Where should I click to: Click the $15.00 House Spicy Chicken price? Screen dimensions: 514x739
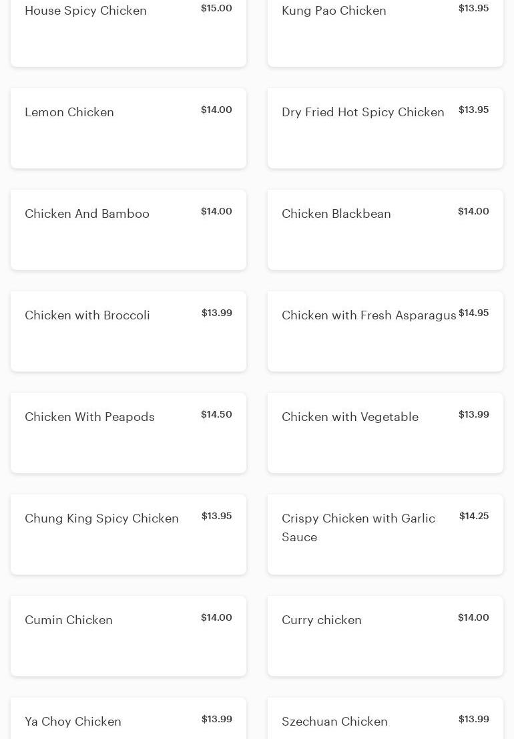216,8
